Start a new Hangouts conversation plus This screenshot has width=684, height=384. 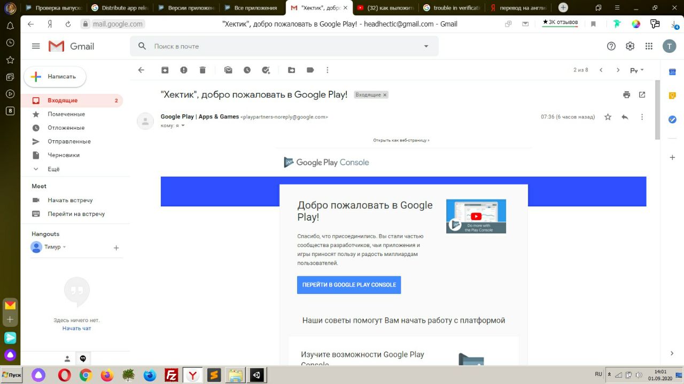116,247
